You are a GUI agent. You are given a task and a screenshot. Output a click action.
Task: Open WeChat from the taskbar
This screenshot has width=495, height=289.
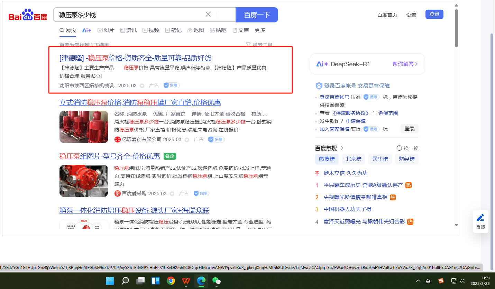coord(217,281)
